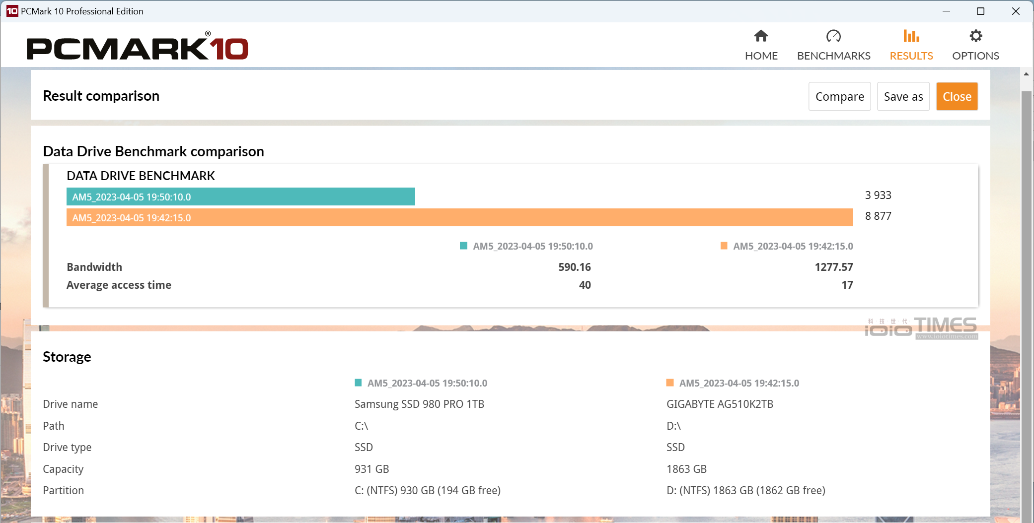The width and height of the screenshot is (1034, 523).
Task: Click Storage column header AM5_2023-04-05 19:42:15.0
Action: (739, 383)
